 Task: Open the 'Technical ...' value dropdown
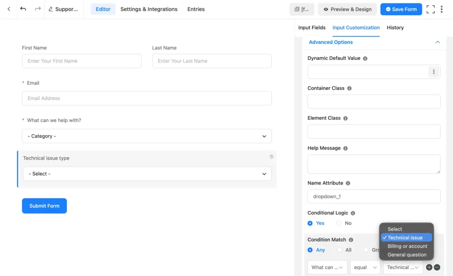(403, 267)
